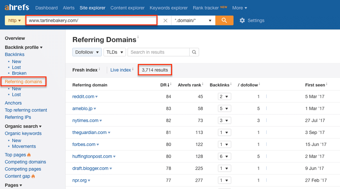The height and width of the screenshot is (189, 340).
Task: Click the Ahrefs logo
Action: [17, 8]
